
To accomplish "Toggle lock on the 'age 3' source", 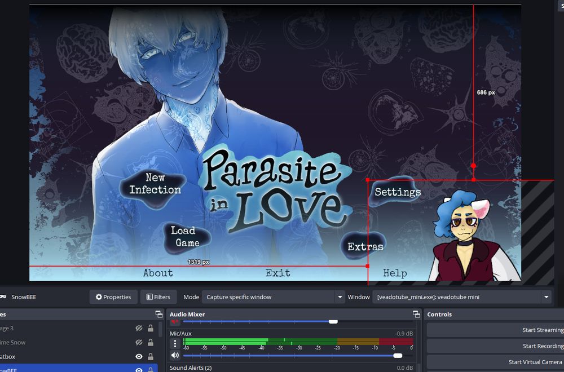I will 151,328.
